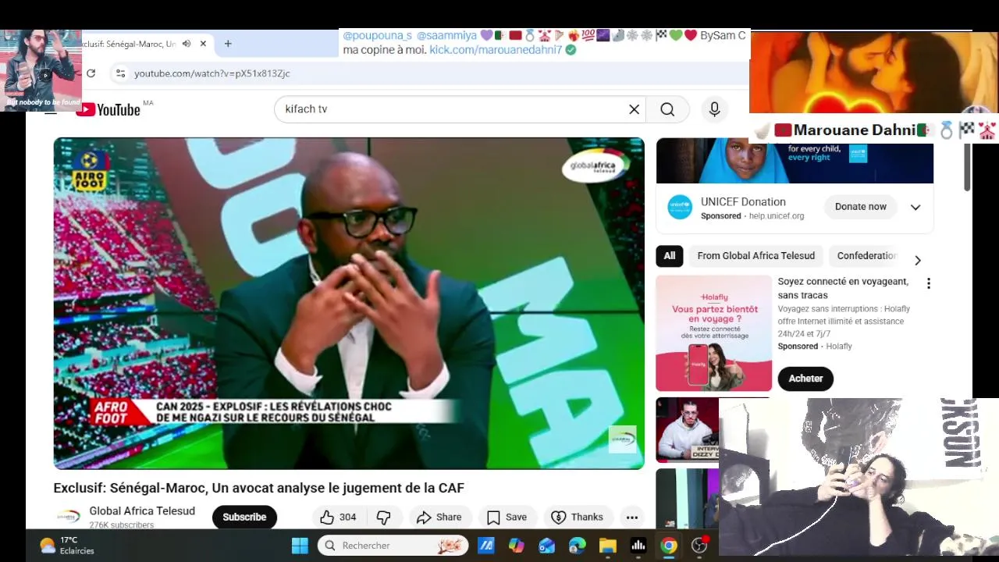This screenshot has width=999, height=562.
Task: Open the Holafly ad options menu
Action: pos(928,283)
